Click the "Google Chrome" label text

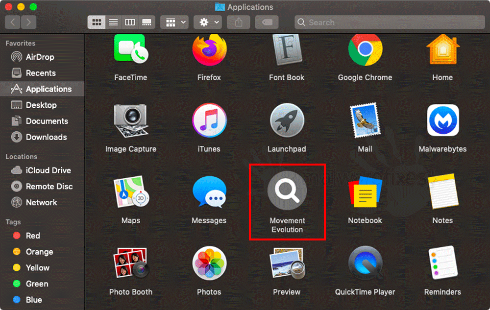click(365, 77)
